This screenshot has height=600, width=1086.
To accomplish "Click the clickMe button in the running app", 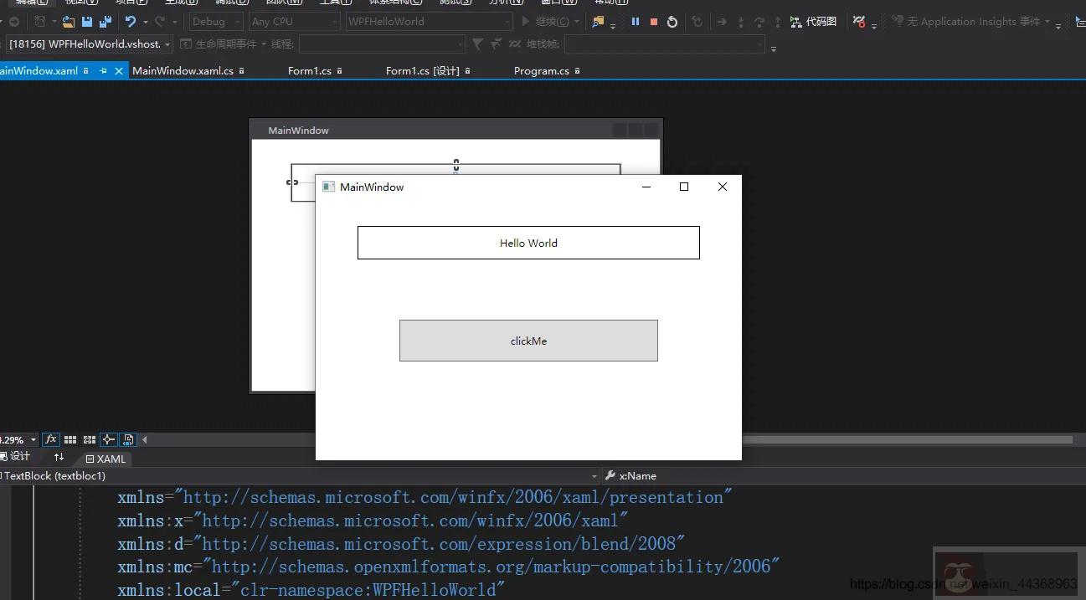I will pyautogui.click(x=528, y=341).
